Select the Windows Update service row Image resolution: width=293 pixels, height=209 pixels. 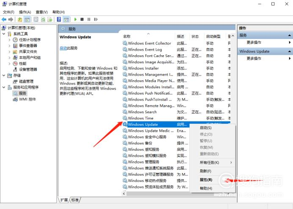pyautogui.click(x=177, y=125)
